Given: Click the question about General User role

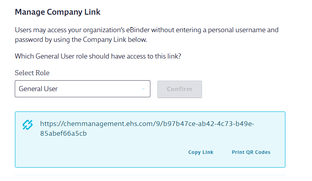Looking at the screenshot, I should (98, 56).
